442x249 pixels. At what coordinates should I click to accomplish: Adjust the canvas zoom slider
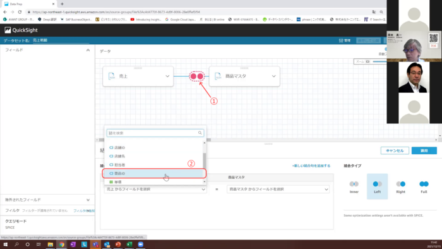[379, 61]
